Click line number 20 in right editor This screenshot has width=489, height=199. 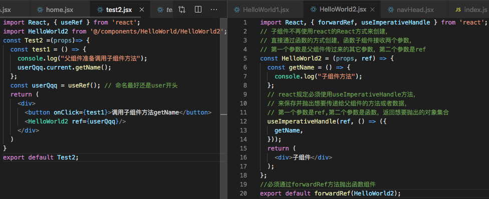coord(243,193)
